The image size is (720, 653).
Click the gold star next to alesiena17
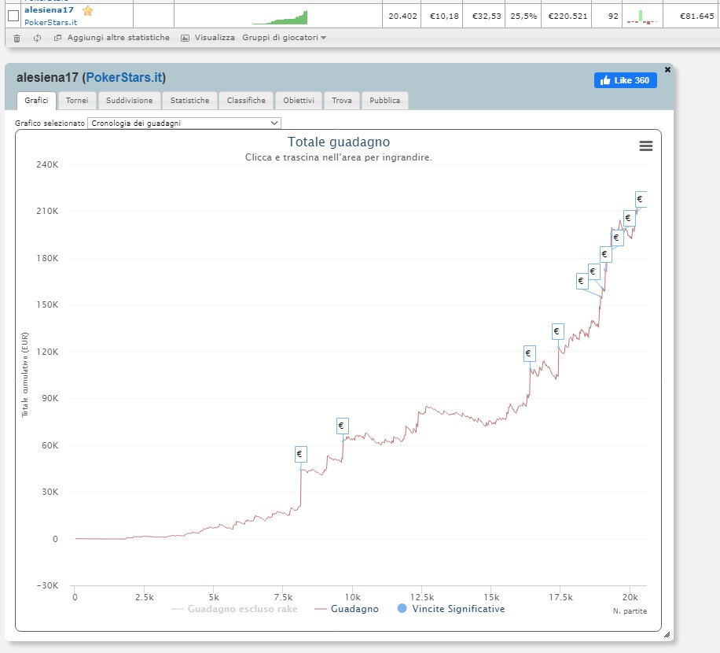pos(88,10)
